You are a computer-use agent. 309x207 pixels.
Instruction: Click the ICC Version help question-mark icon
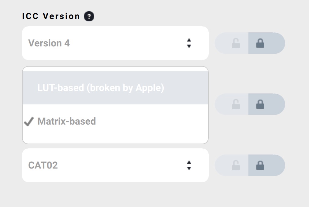pos(89,16)
